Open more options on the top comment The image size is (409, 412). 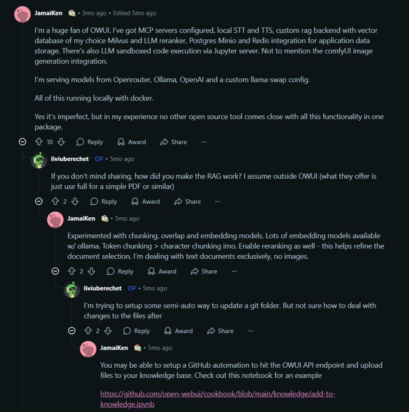[204, 142]
